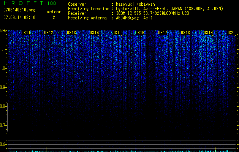Click the 0320 time marker
Viewport: 239px width, 152px height.
point(231,33)
